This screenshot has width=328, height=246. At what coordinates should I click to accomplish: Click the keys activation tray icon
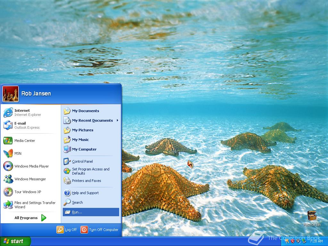pos(287,242)
